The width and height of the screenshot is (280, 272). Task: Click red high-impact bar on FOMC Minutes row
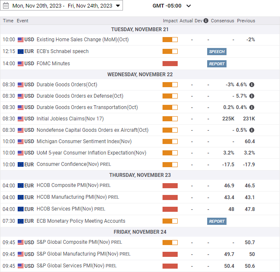170,64
